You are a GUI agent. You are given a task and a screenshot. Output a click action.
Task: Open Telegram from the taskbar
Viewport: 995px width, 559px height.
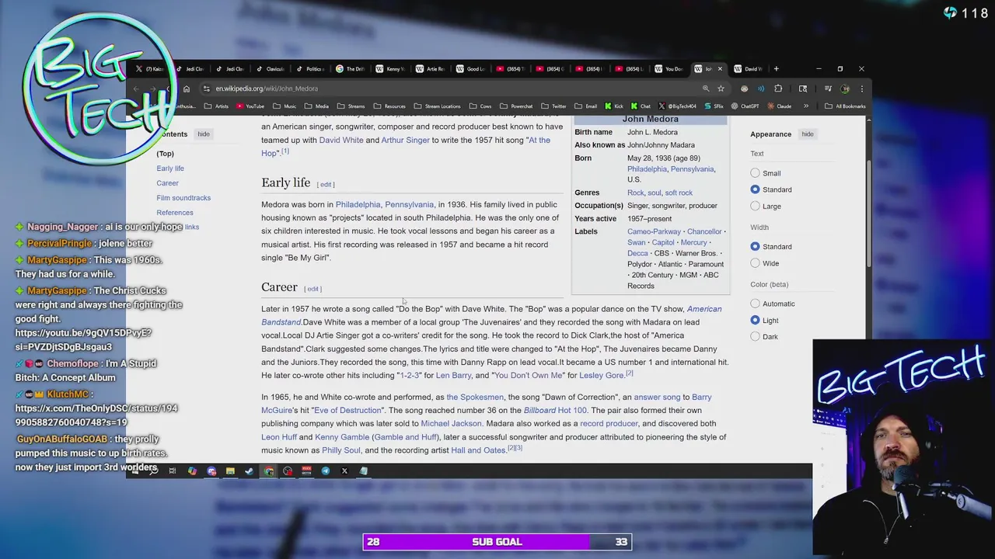(x=326, y=470)
